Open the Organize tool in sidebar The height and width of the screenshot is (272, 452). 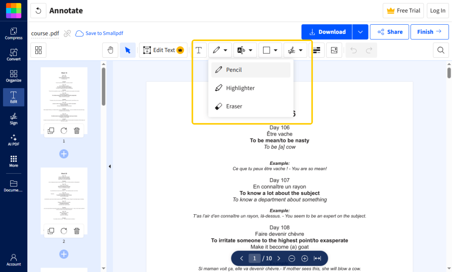click(14, 76)
